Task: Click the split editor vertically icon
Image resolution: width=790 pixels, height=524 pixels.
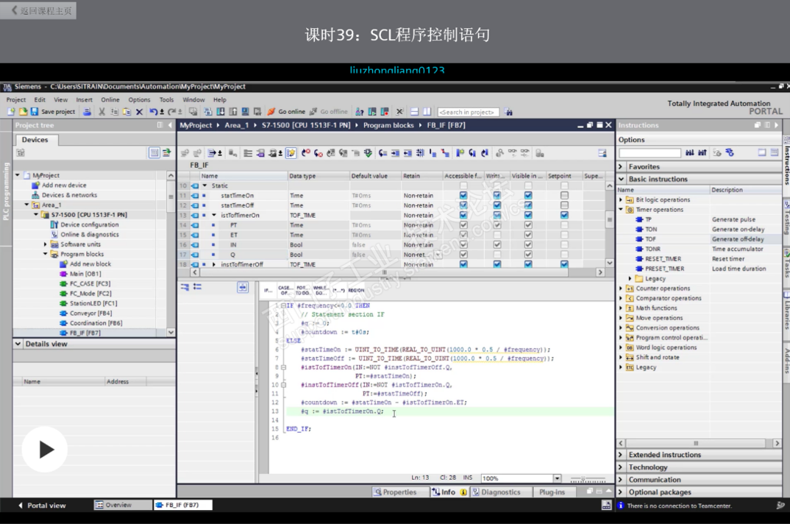Action: (427, 111)
